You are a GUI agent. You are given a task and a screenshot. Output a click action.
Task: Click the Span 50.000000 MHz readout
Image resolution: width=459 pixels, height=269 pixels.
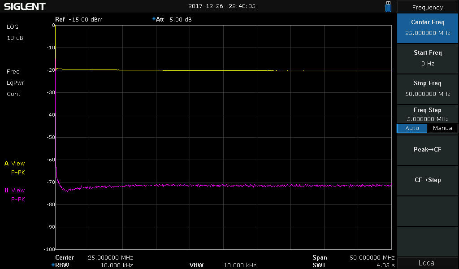[353, 258]
